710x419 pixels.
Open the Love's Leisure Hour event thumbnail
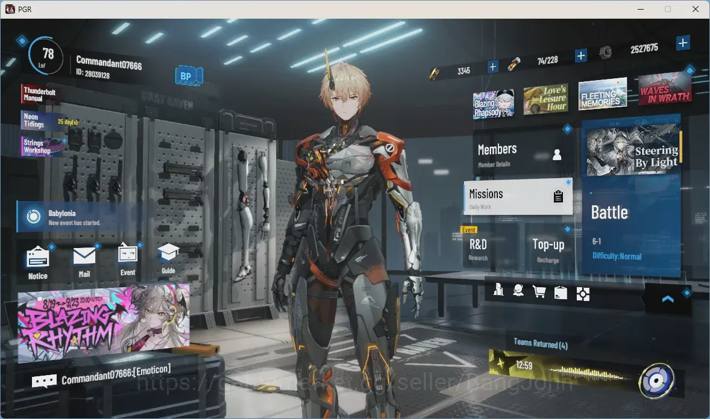pyautogui.click(x=545, y=99)
